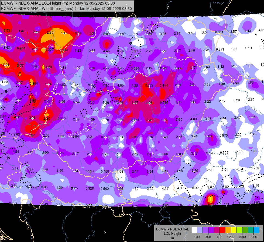264x242 pixels.
Task: Pick the magenta swatch in the legend
Action: coord(217,230)
